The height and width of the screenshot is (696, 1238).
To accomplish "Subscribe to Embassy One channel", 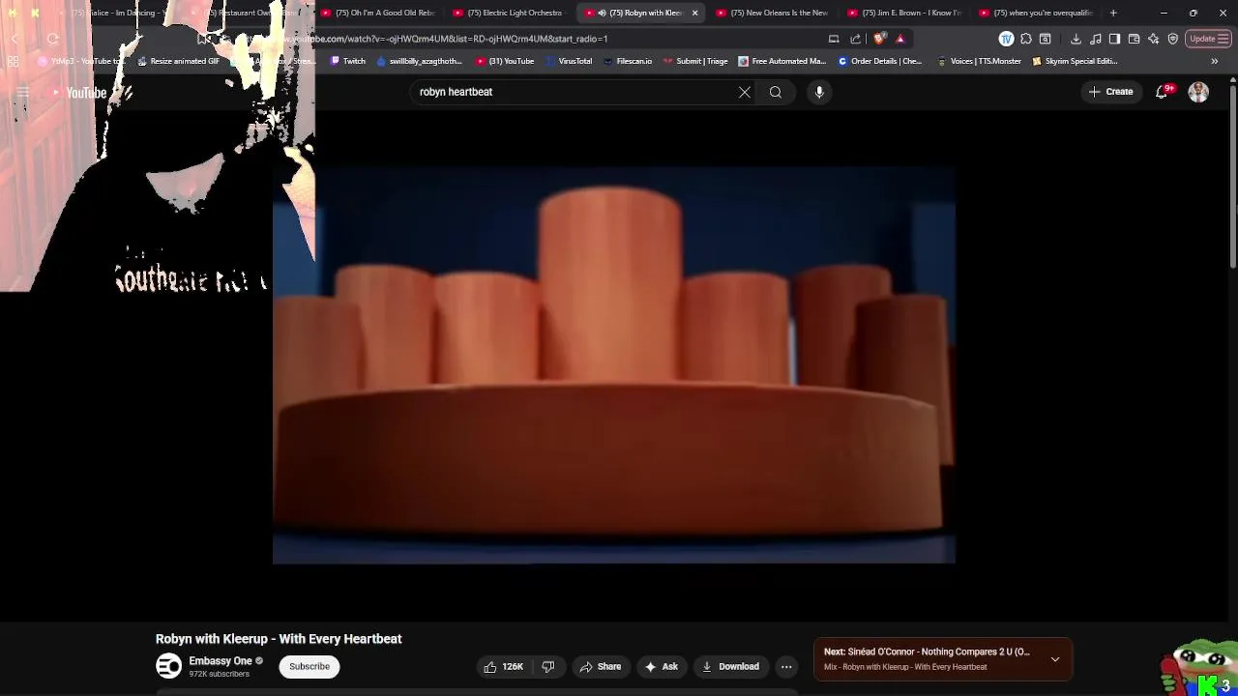I will 309,666.
